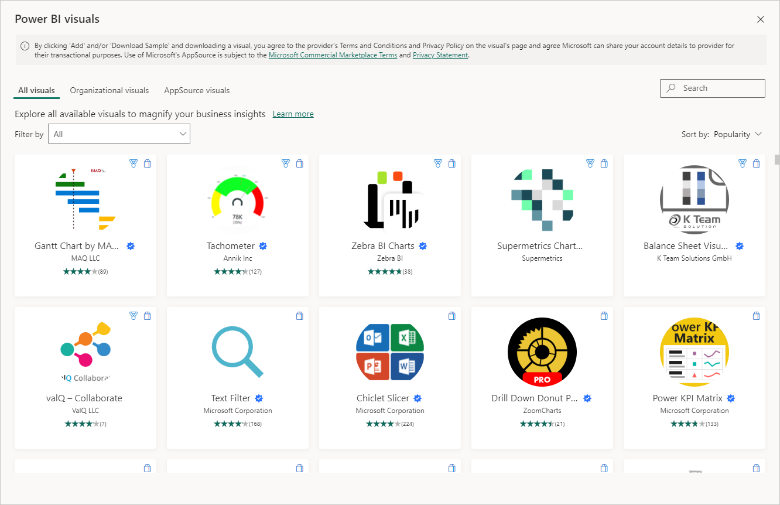
Task: Click the certified badge beside Gantt Chart title
Action: pyautogui.click(x=131, y=246)
